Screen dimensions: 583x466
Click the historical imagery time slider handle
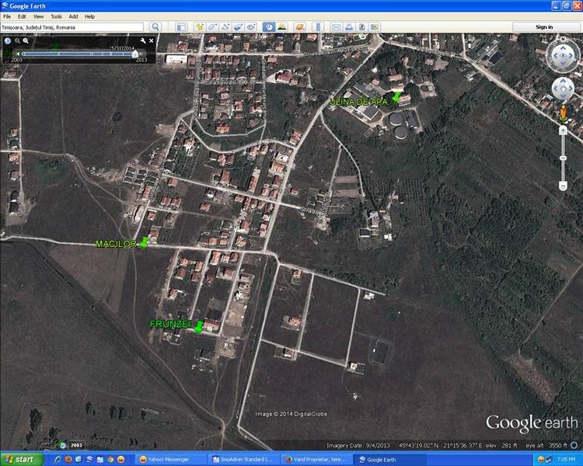coord(135,54)
